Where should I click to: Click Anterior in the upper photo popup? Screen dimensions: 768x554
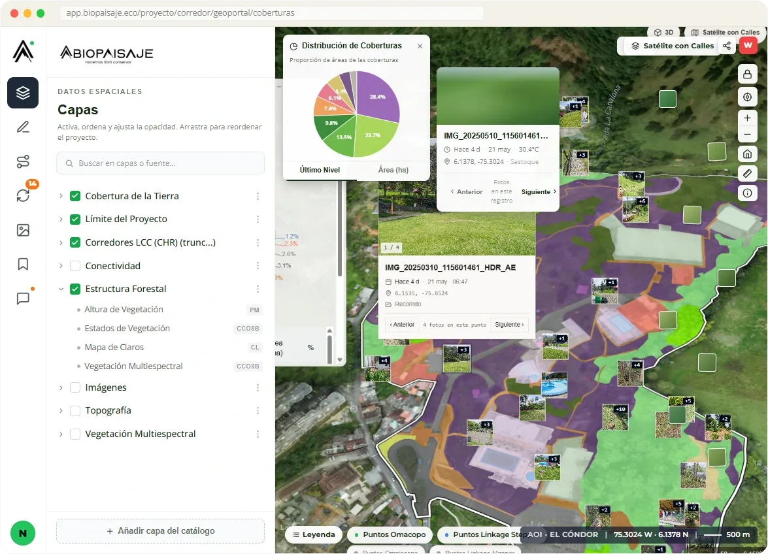466,192
